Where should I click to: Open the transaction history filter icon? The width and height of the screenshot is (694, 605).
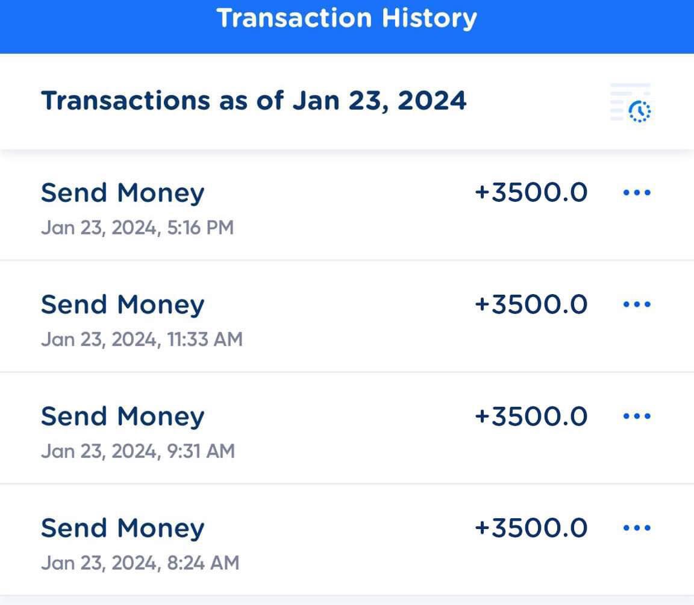[631, 103]
